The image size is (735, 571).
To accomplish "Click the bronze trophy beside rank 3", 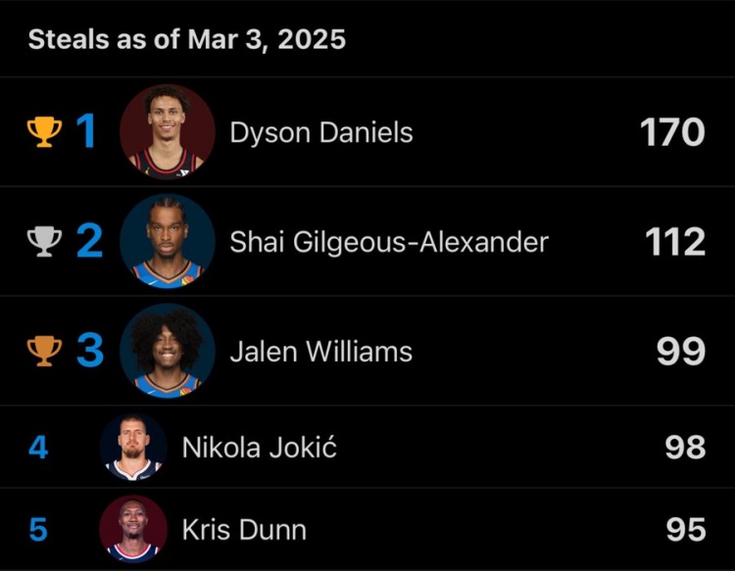I will pyautogui.click(x=44, y=351).
